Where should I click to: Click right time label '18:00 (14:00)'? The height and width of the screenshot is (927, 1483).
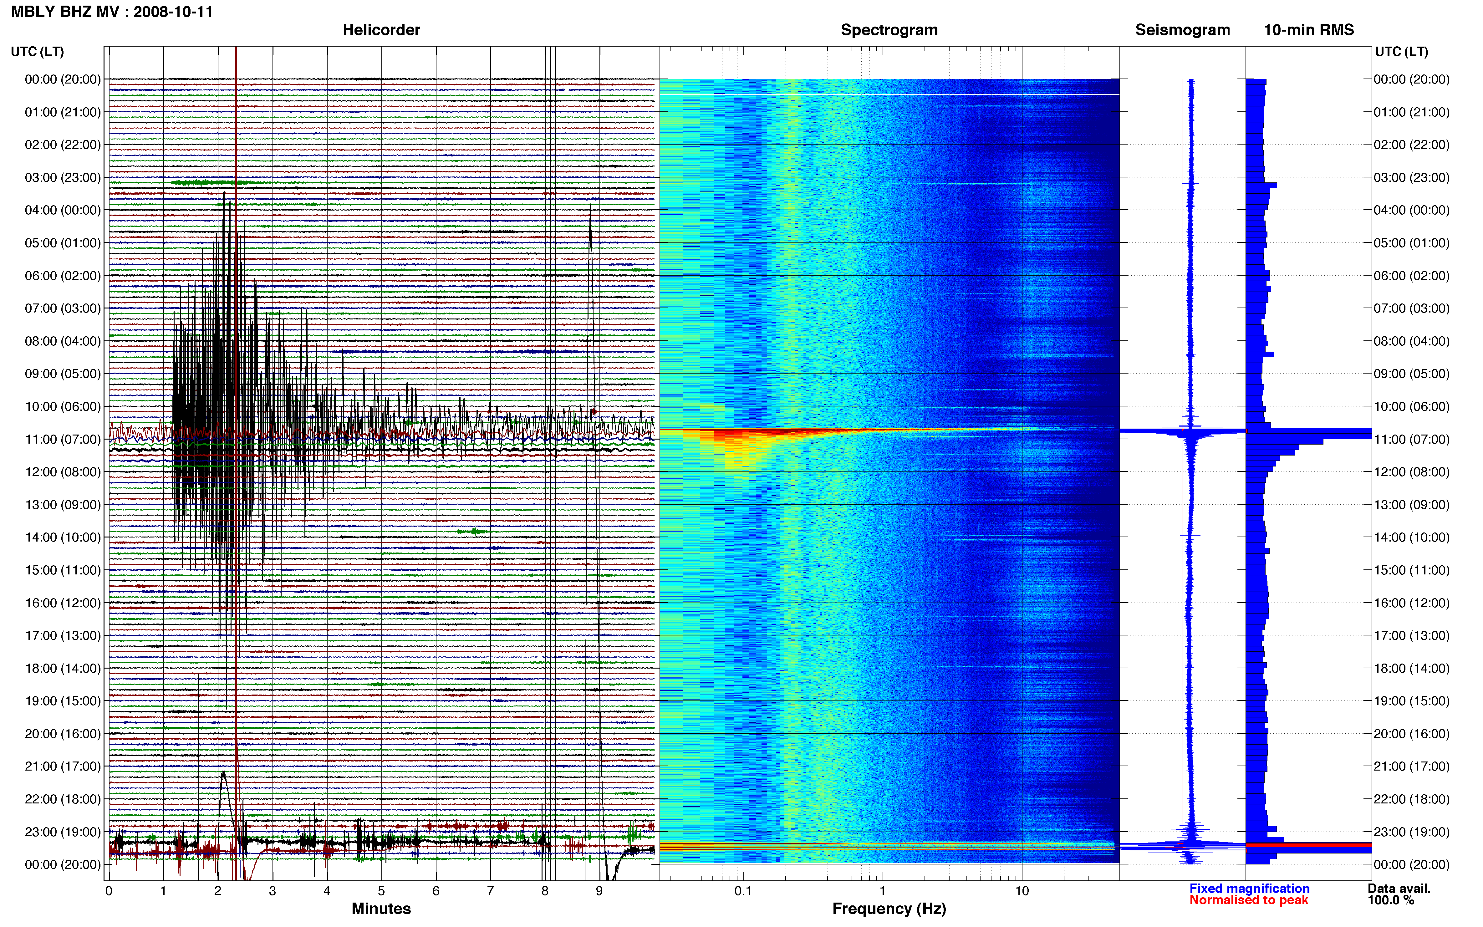pos(1411,668)
